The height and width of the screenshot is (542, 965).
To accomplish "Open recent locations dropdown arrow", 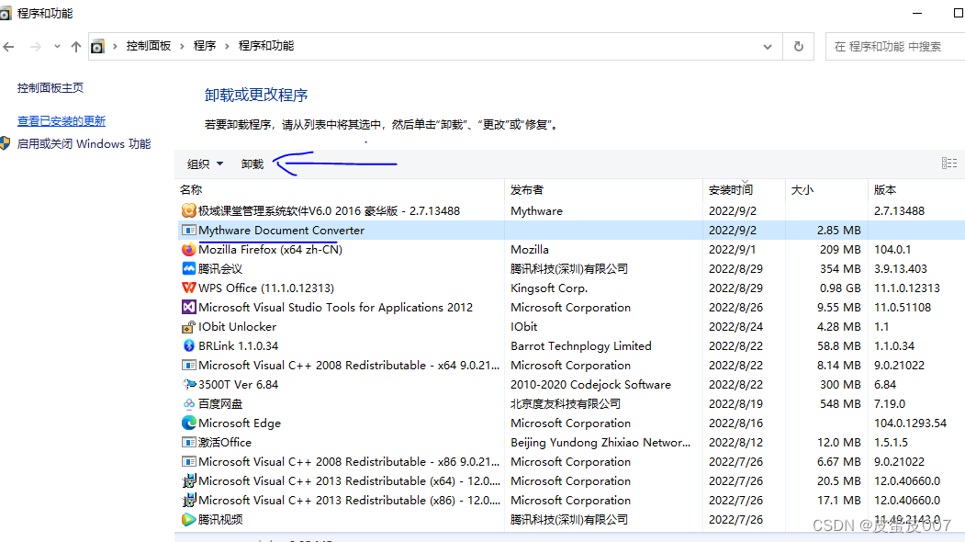I will tap(57, 46).
